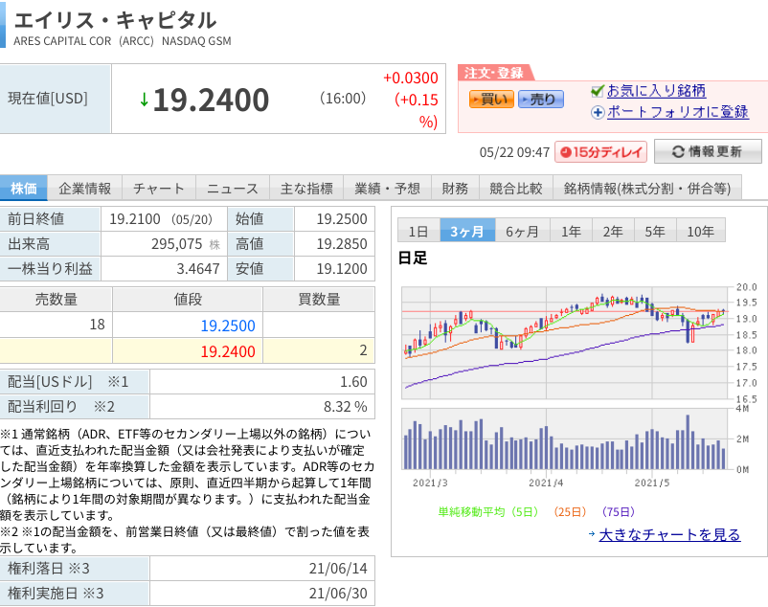Switch to the 企業情報 tab
This screenshot has width=768, height=607.
pos(84,188)
